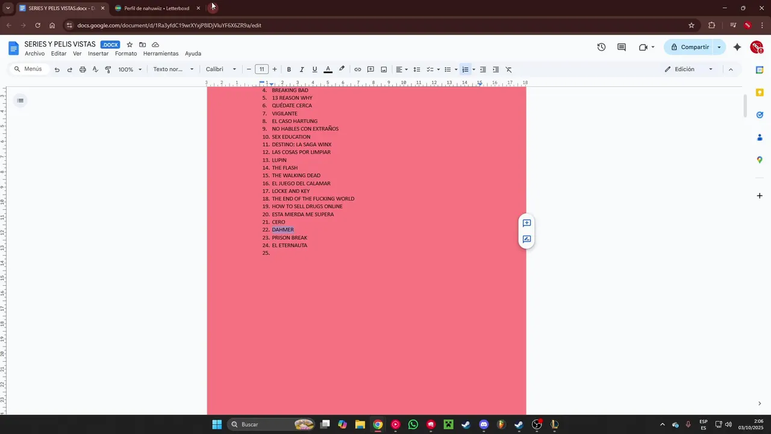Activate the paint format roller tool

[108, 69]
